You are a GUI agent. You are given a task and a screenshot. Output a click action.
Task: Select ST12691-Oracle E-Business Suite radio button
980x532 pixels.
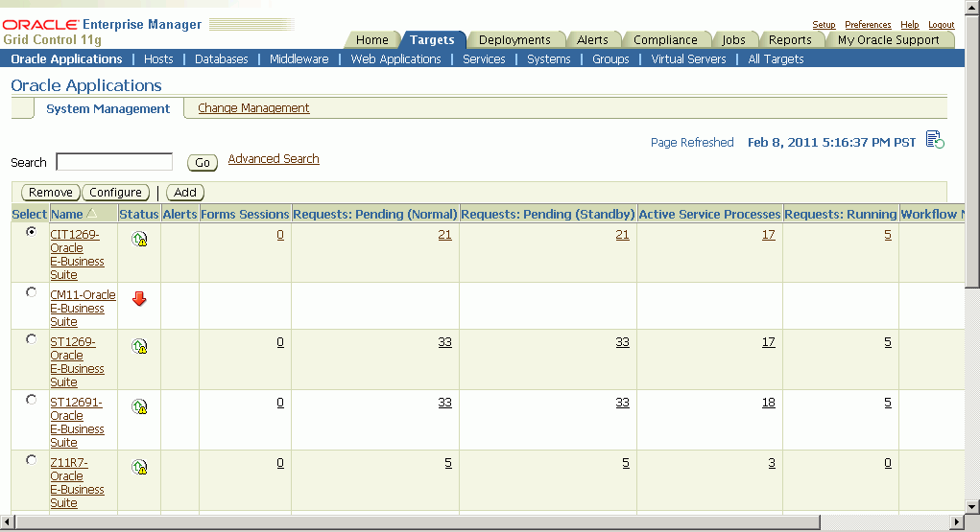(32, 399)
